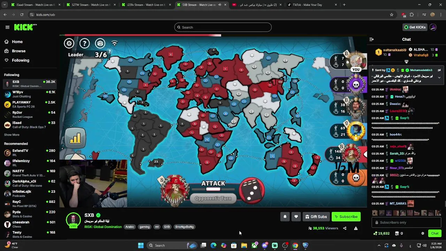Click the gaming tag

(145, 227)
